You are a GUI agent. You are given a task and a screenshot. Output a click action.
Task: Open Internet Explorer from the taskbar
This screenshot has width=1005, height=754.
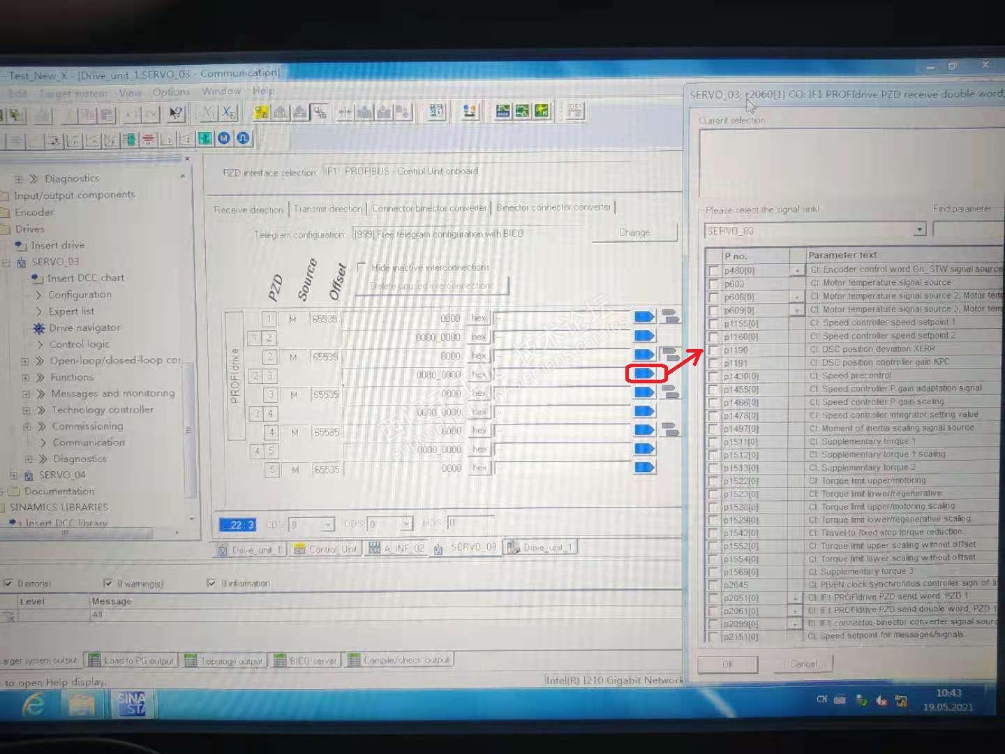33,705
